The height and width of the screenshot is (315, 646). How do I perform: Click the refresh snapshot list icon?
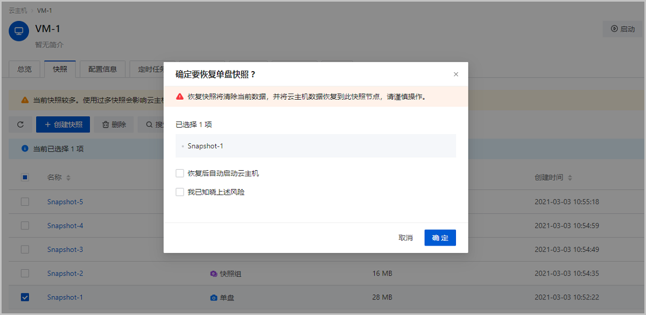point(20,124)
